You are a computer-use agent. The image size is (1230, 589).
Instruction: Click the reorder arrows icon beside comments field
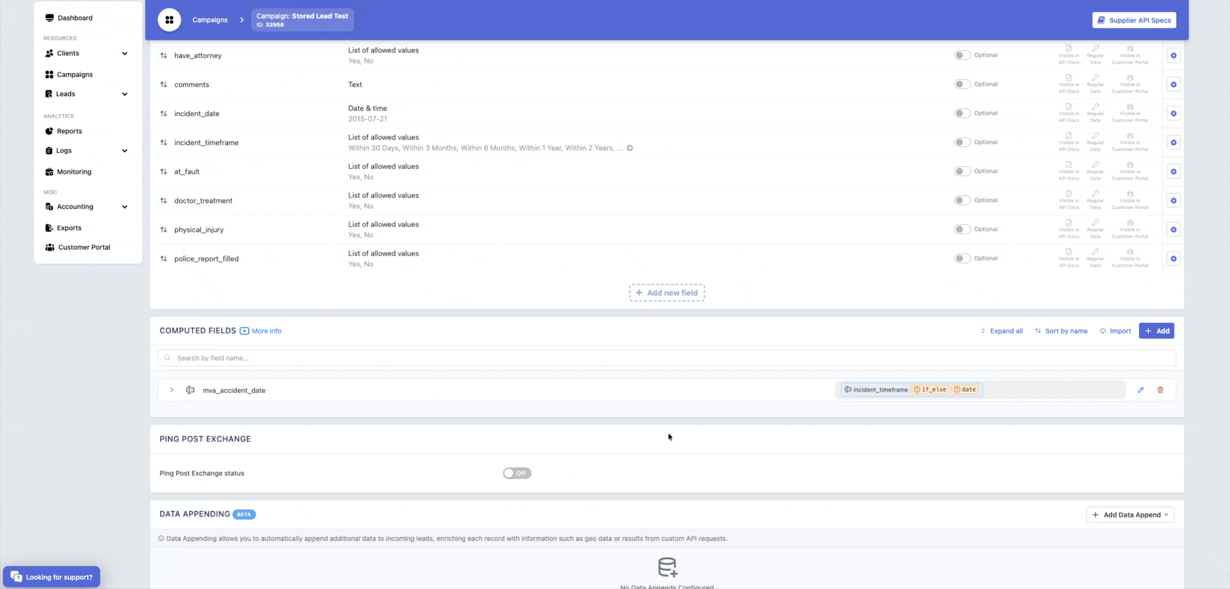164,85
